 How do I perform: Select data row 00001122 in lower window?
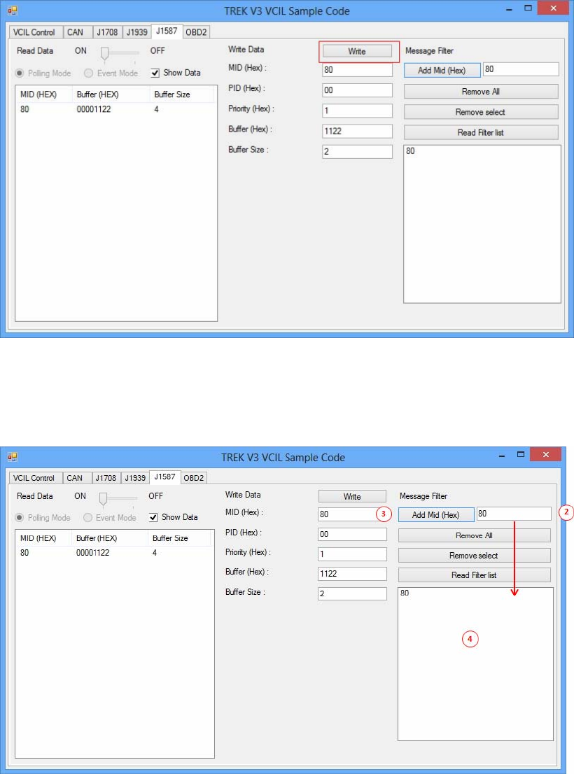click(114, 553)
